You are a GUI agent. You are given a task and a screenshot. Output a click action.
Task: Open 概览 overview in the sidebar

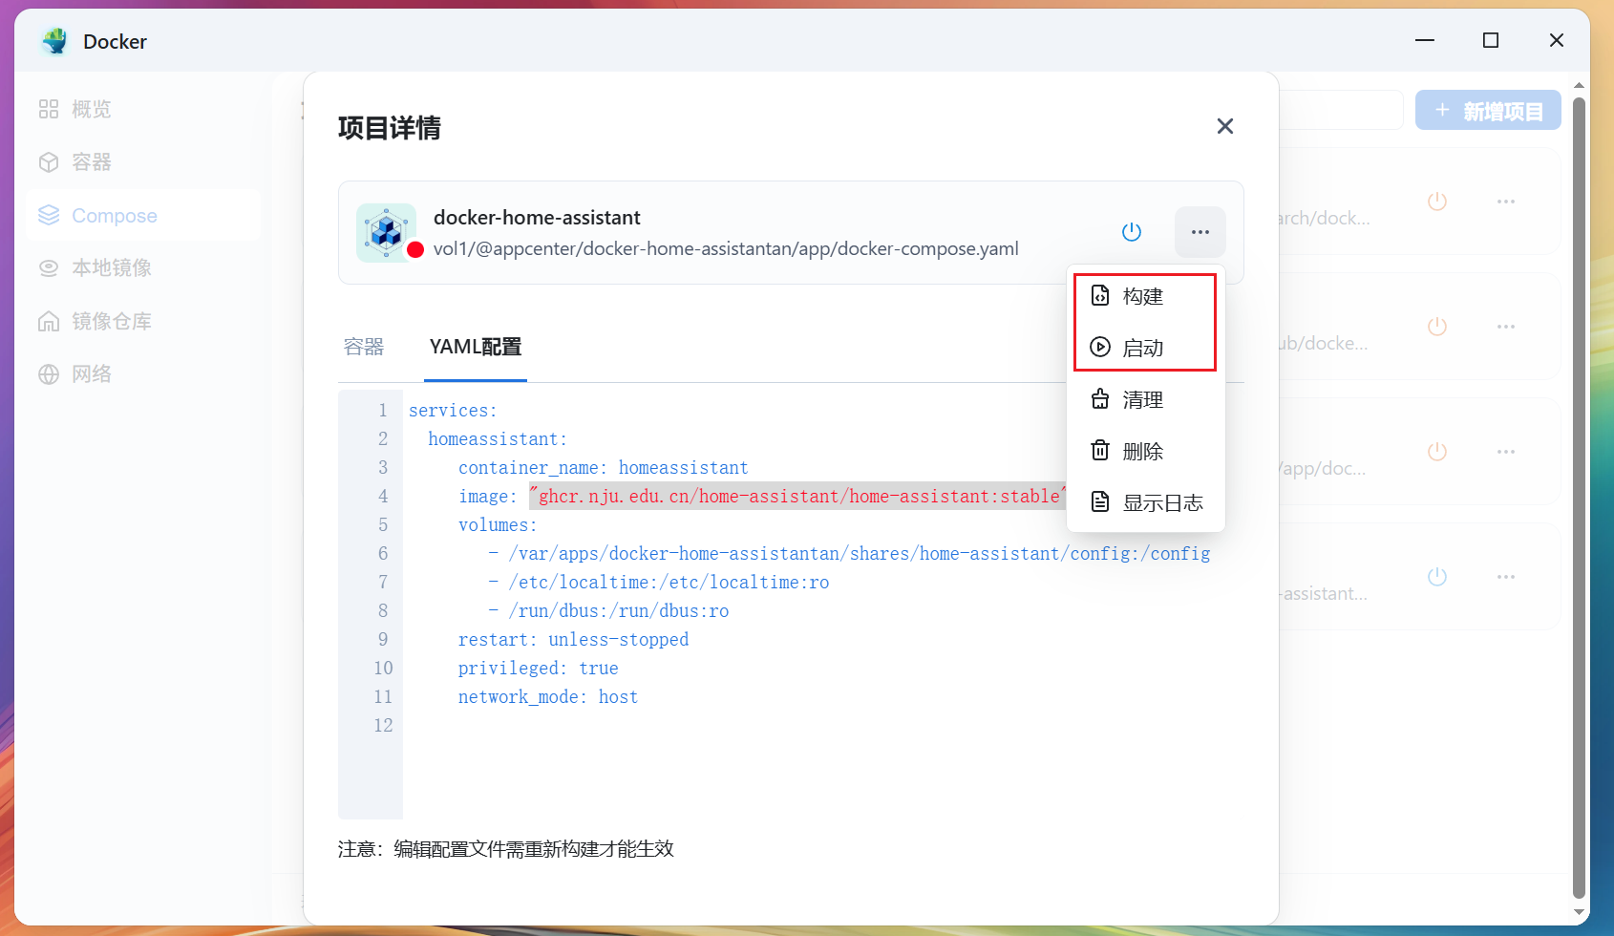click(91, 110)
